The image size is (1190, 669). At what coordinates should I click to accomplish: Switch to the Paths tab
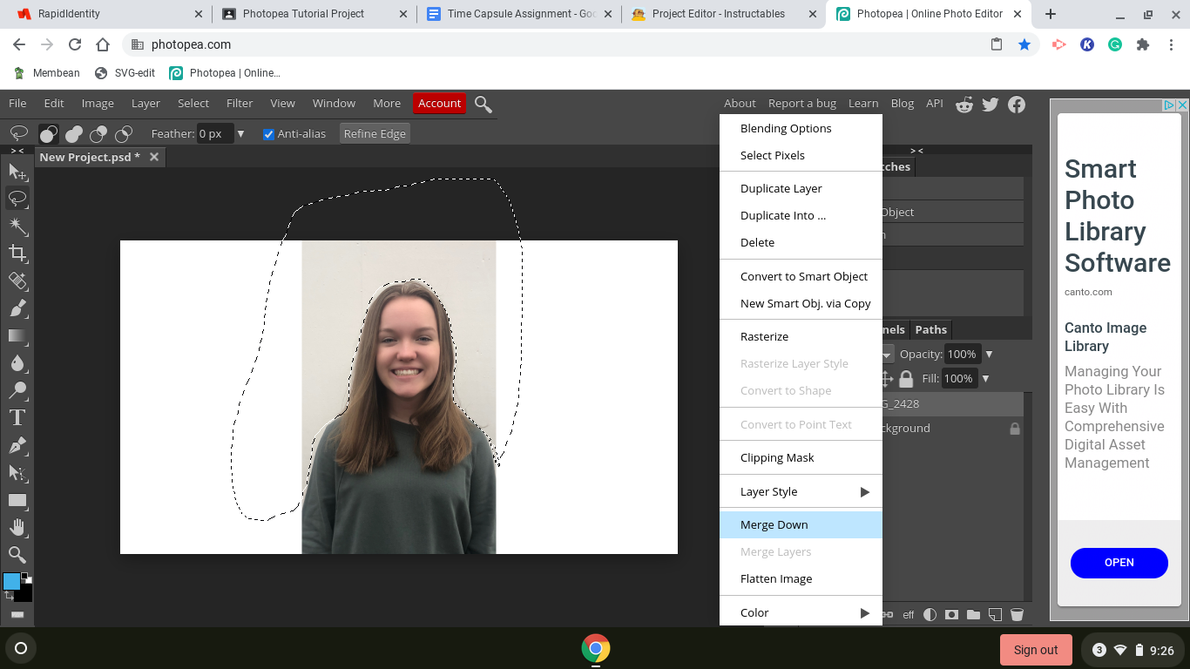click(x=930, y=329)
